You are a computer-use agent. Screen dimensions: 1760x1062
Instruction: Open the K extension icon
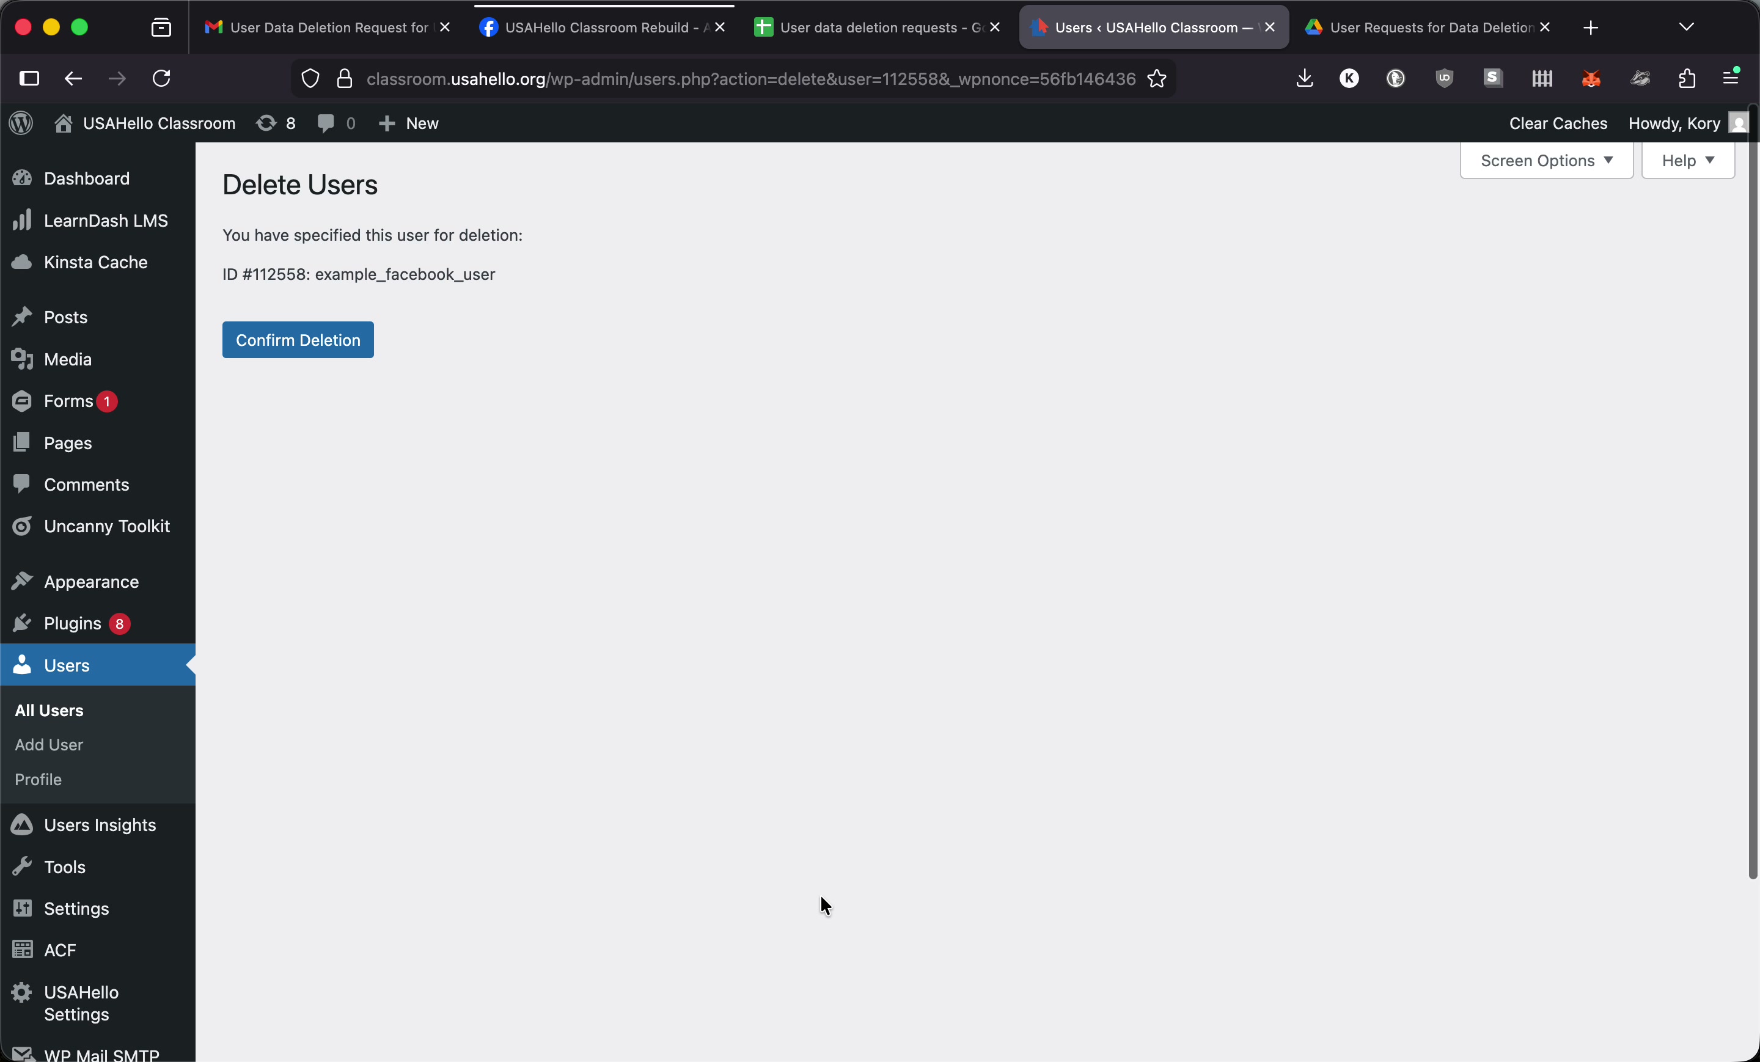[1349, 79]
